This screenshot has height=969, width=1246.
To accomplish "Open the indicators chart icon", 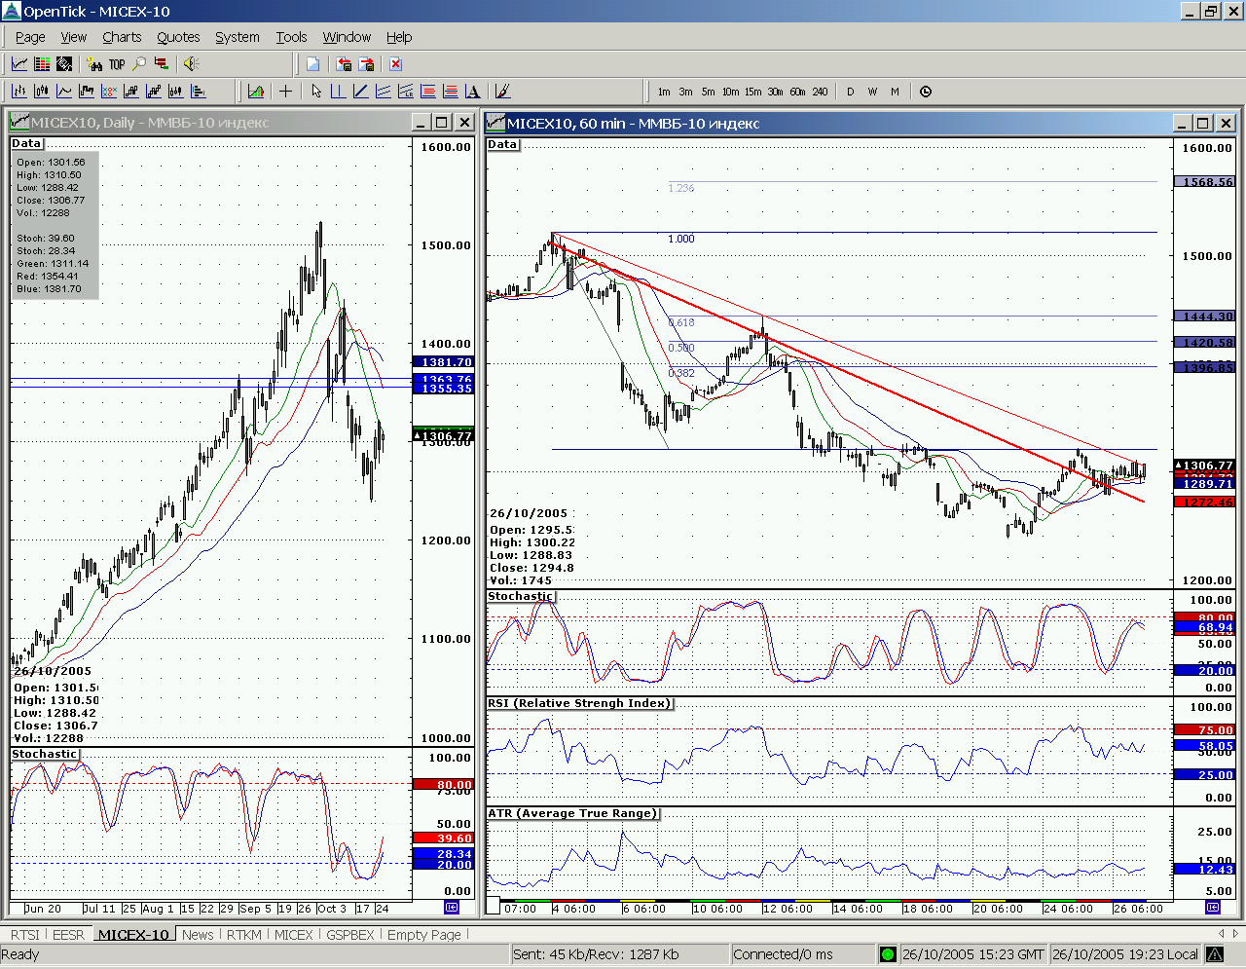I will click(256, 92).
